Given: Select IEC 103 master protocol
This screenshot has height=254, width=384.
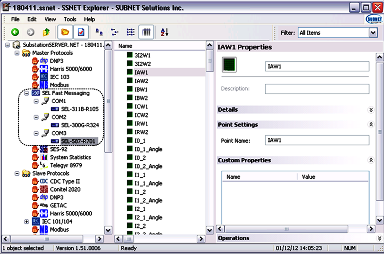Looking at the screenshot, I should pyautogui.click(x=60, y=77).
